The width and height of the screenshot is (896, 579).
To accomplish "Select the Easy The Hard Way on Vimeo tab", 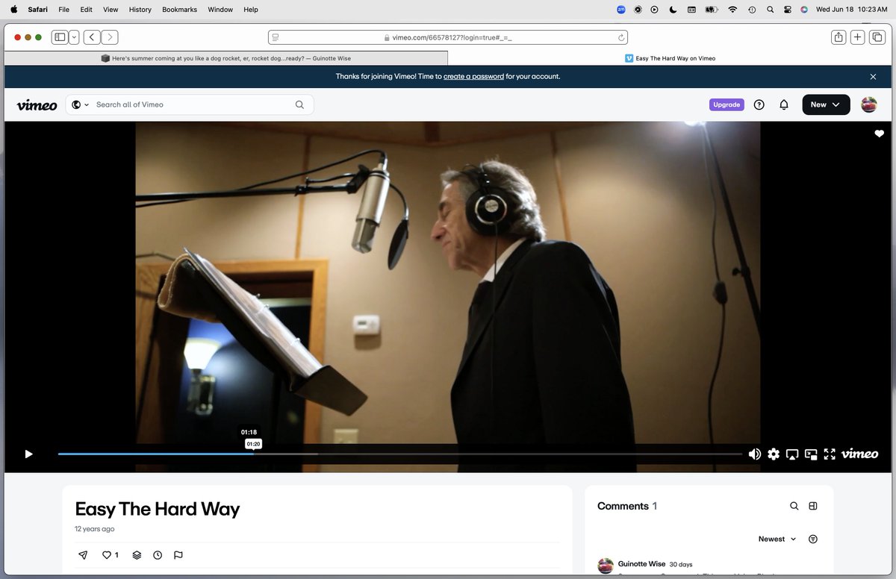I will (670, 57).
